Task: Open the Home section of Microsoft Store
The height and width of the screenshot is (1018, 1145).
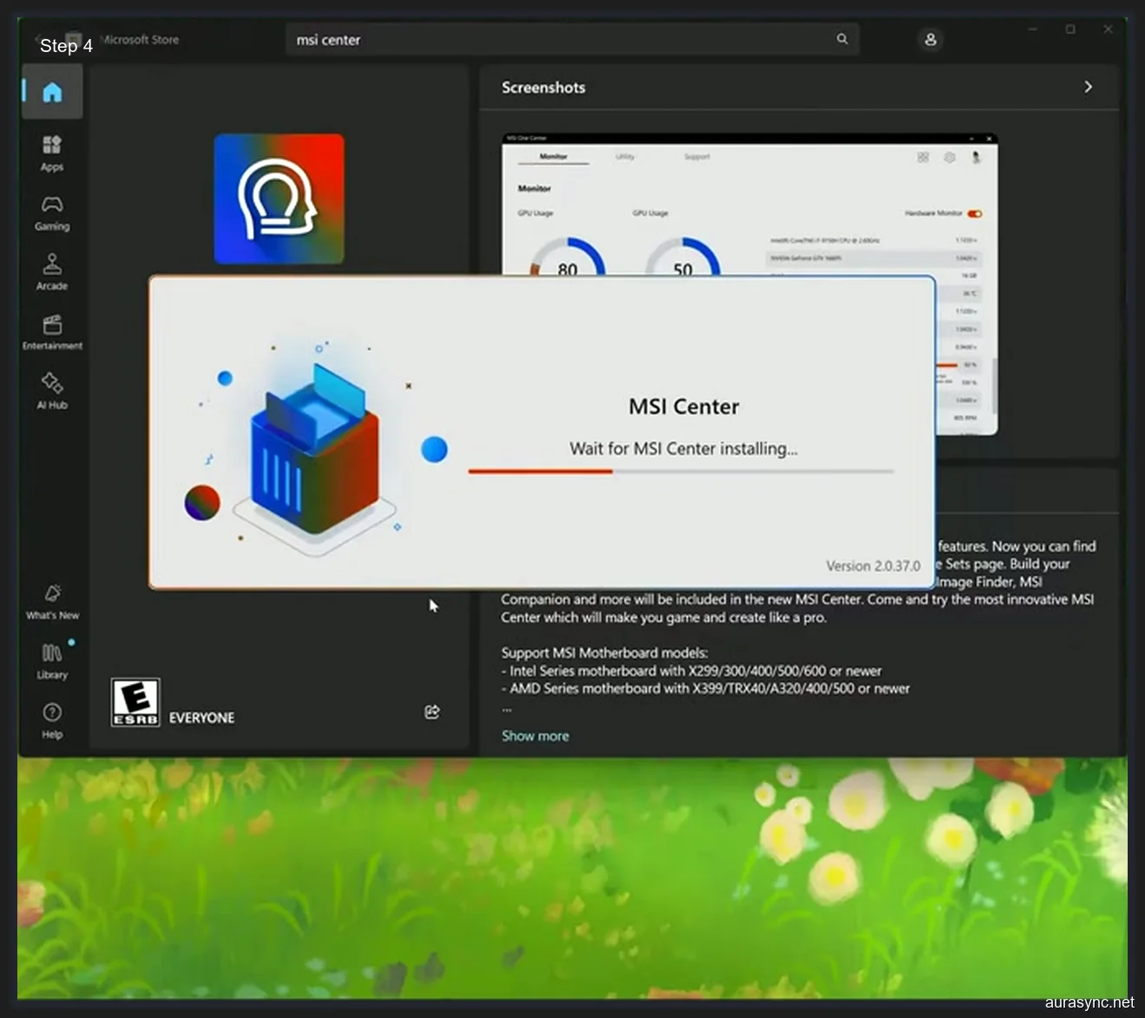Action: click(x=51, y=91)
